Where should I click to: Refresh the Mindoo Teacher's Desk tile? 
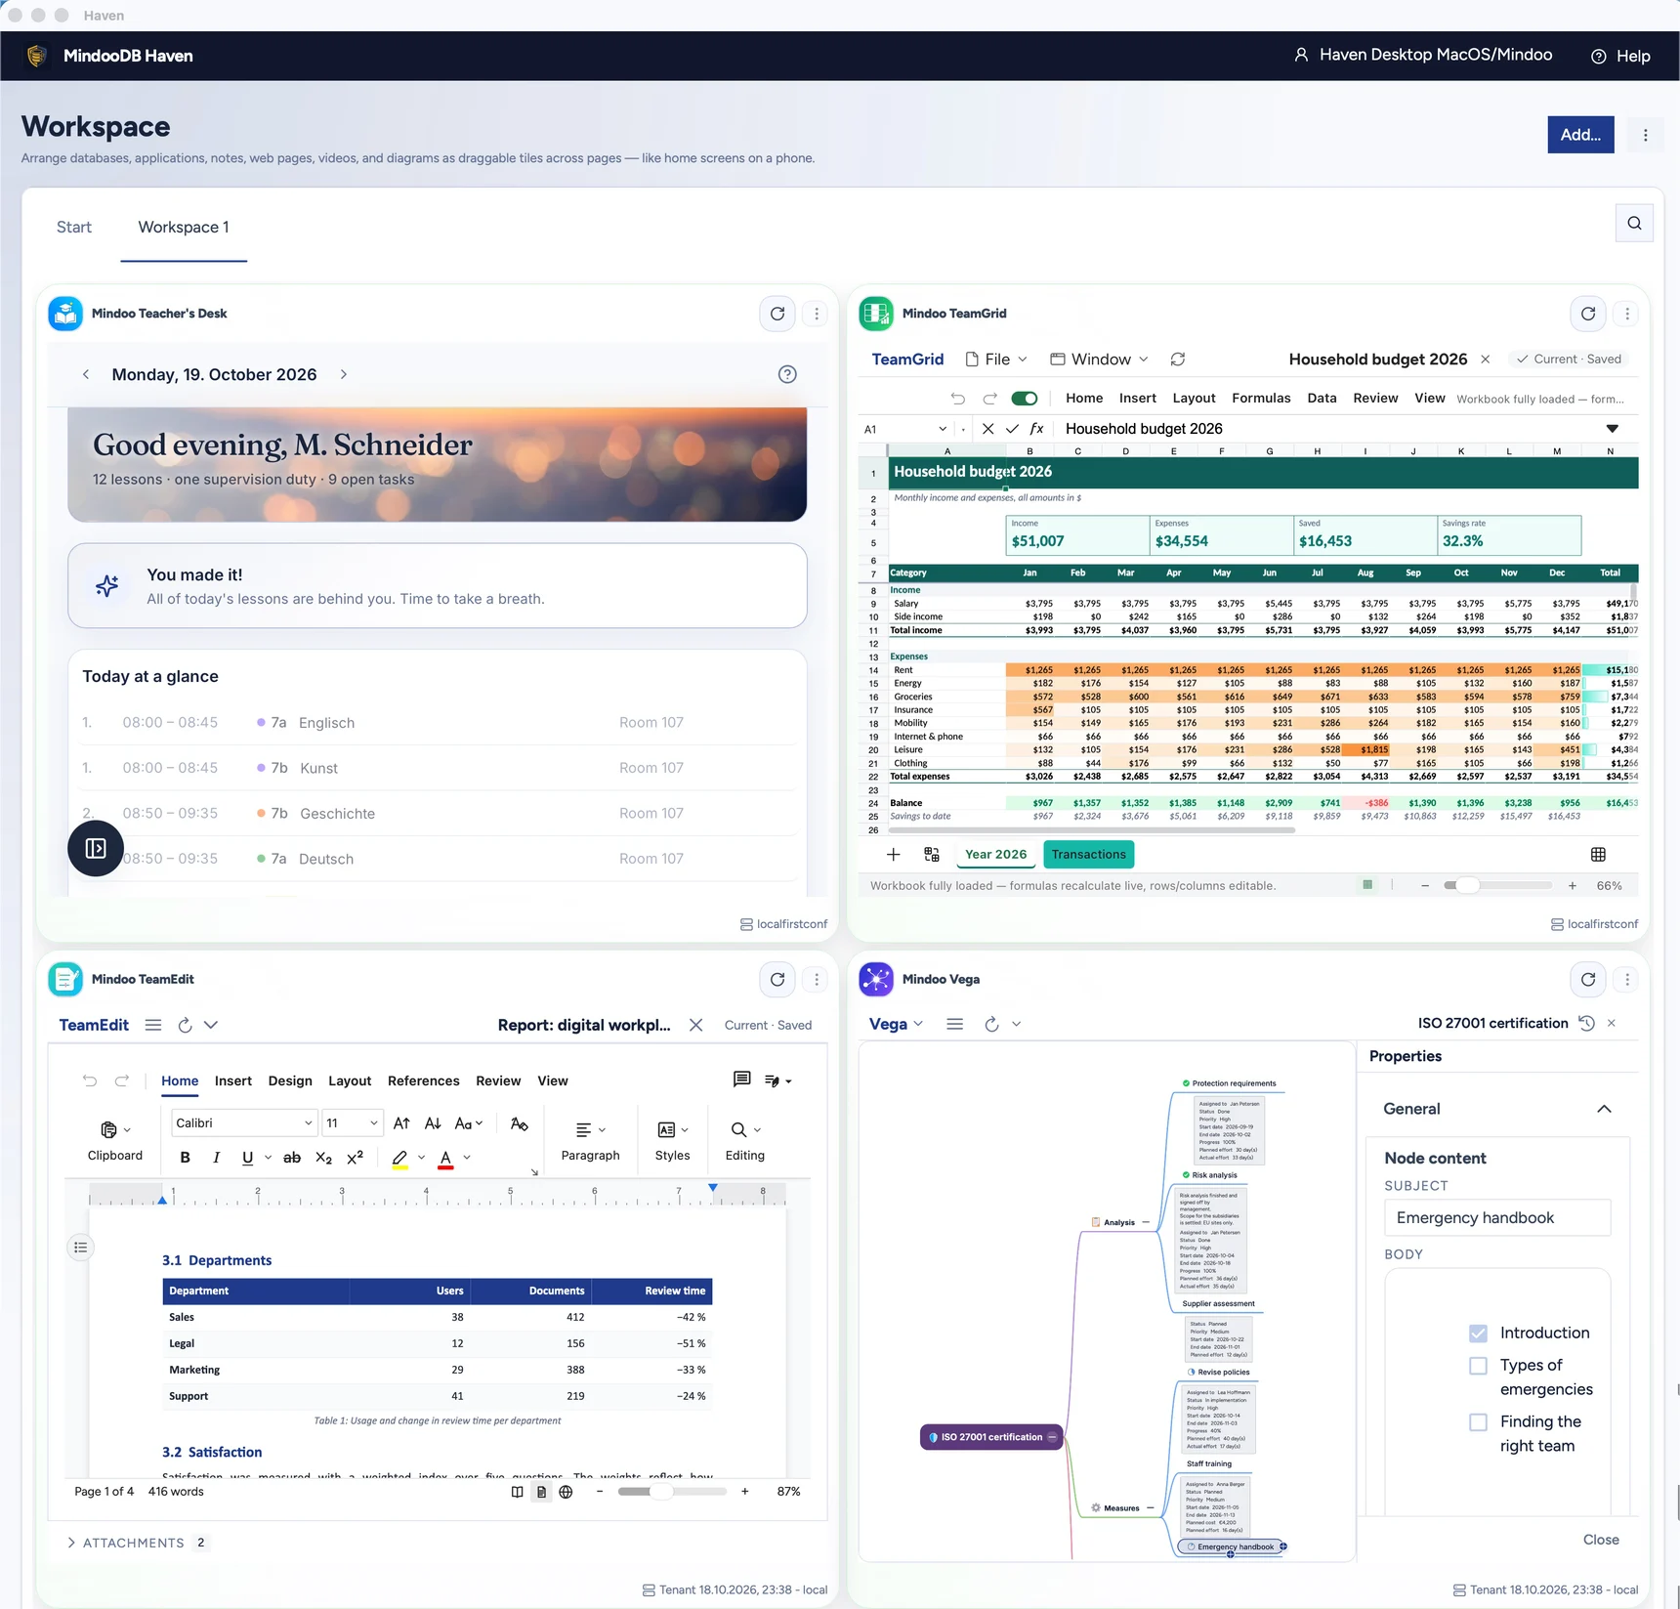point(777,314)
